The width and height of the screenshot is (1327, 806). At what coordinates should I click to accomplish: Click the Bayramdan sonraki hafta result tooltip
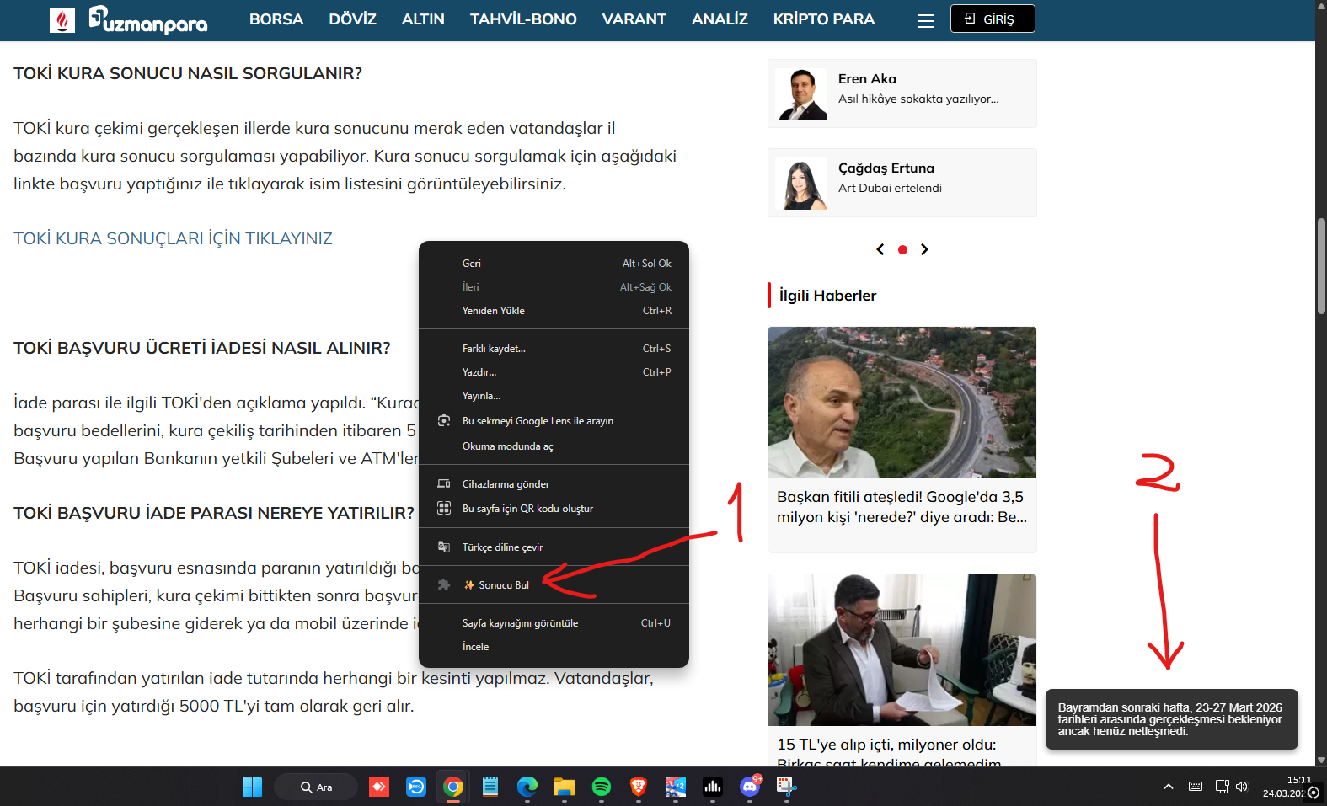1171,719
